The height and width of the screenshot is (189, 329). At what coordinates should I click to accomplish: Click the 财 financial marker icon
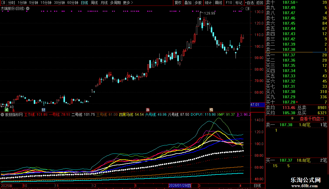point(43,110)
